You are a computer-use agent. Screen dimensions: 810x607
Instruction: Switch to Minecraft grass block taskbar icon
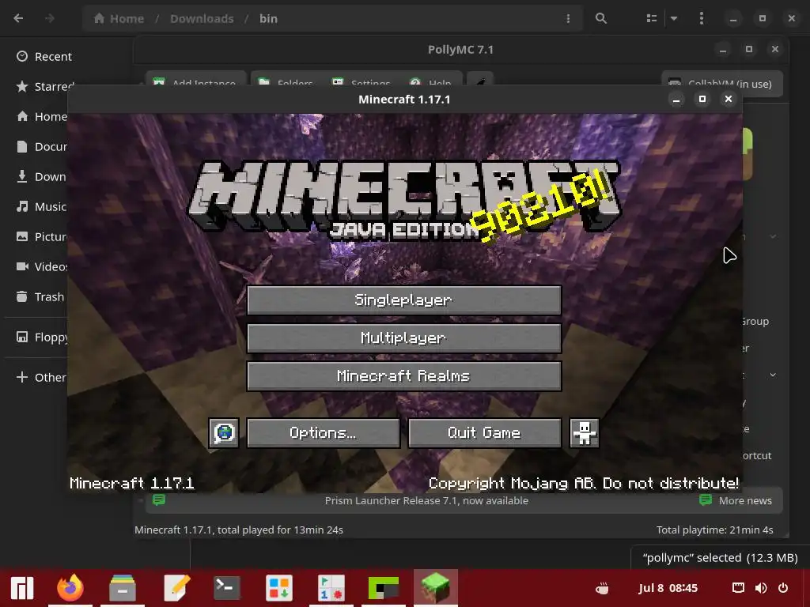[x=436, y=588]
